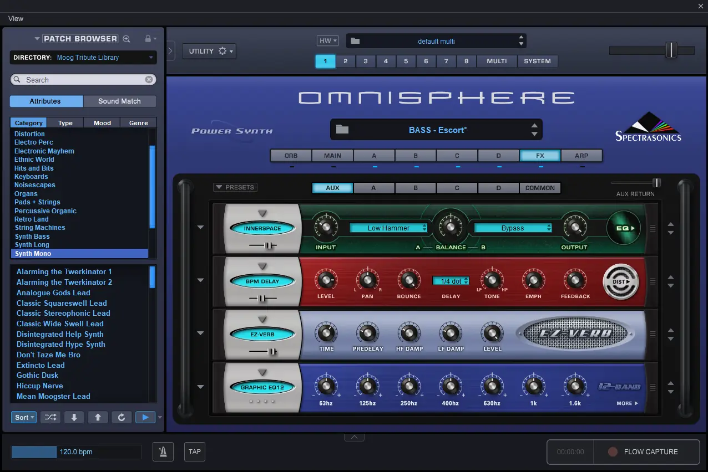The width and height of the screenshot is (708, 472).
Task: Toggle the EZ-VERB effect power button
Action: pos(262,335)
